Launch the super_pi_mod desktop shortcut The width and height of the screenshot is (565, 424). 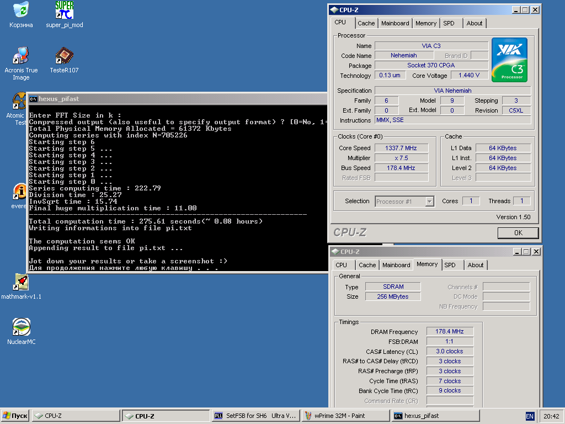point(65,11)
